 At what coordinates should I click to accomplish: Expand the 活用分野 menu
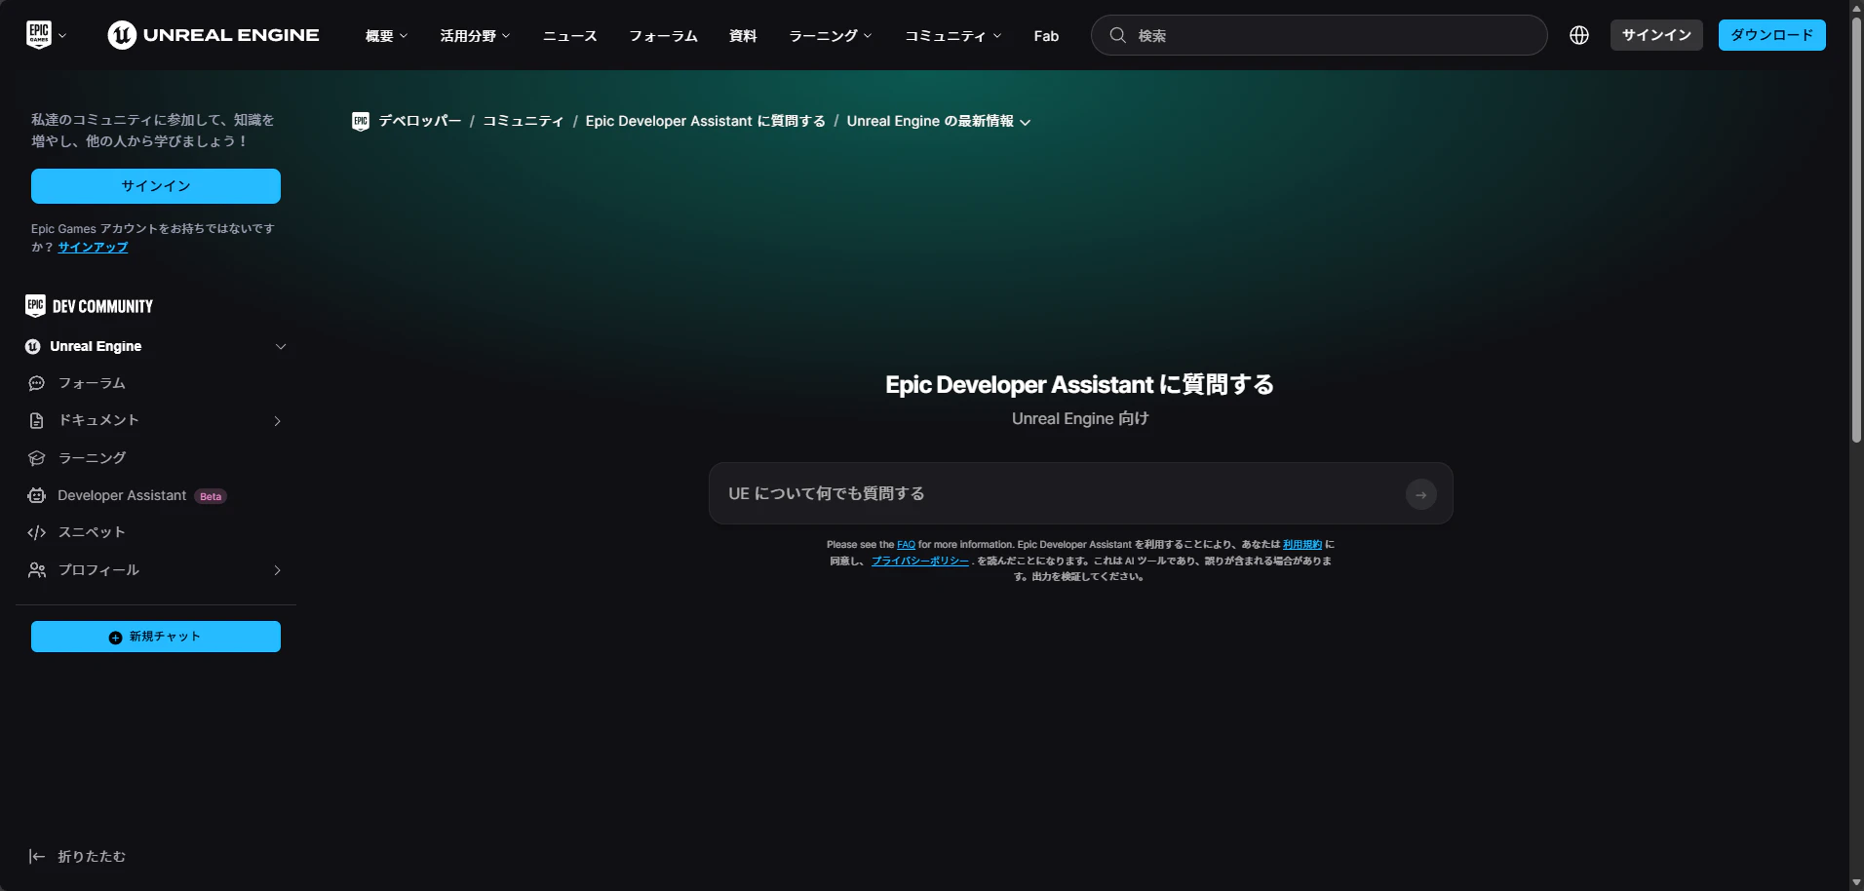pos(475,36)
